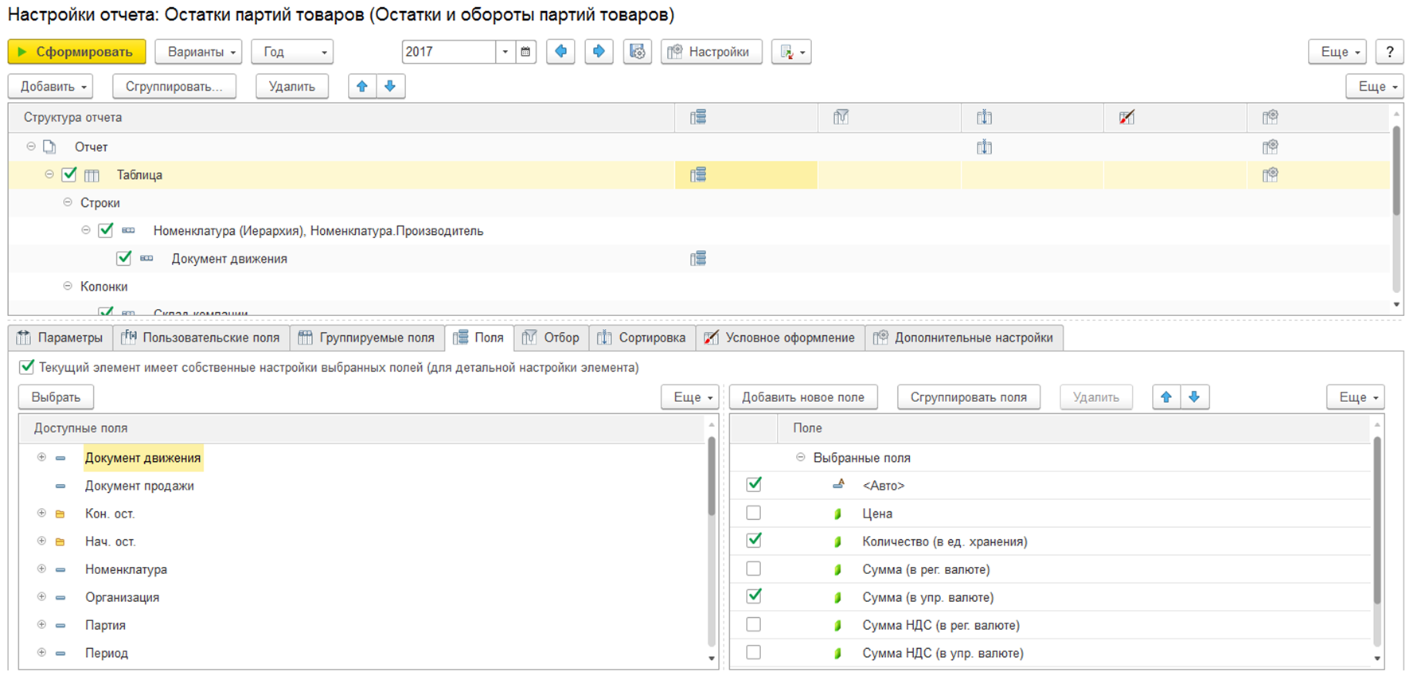Screen dimensions: 1417x676
Task: Open the help question mark button
Action: coord(1390,52)
